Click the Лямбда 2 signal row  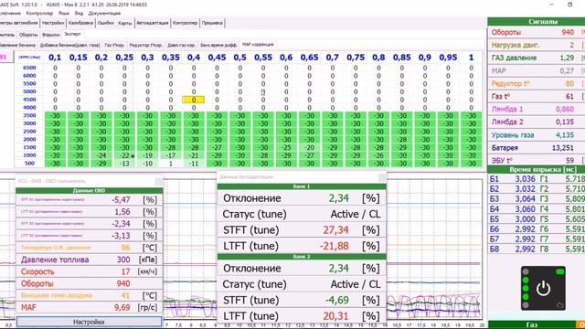[x=537, y=122]
